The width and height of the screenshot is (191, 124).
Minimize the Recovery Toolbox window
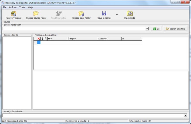point(173,2)
